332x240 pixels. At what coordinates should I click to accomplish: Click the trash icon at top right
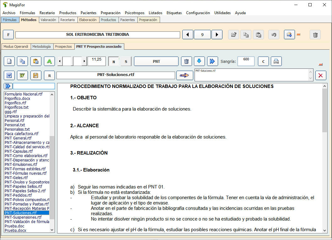point(315,35)
